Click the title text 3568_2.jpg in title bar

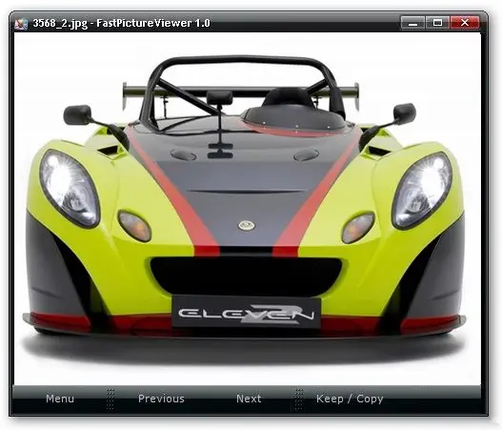click(60, 24)
